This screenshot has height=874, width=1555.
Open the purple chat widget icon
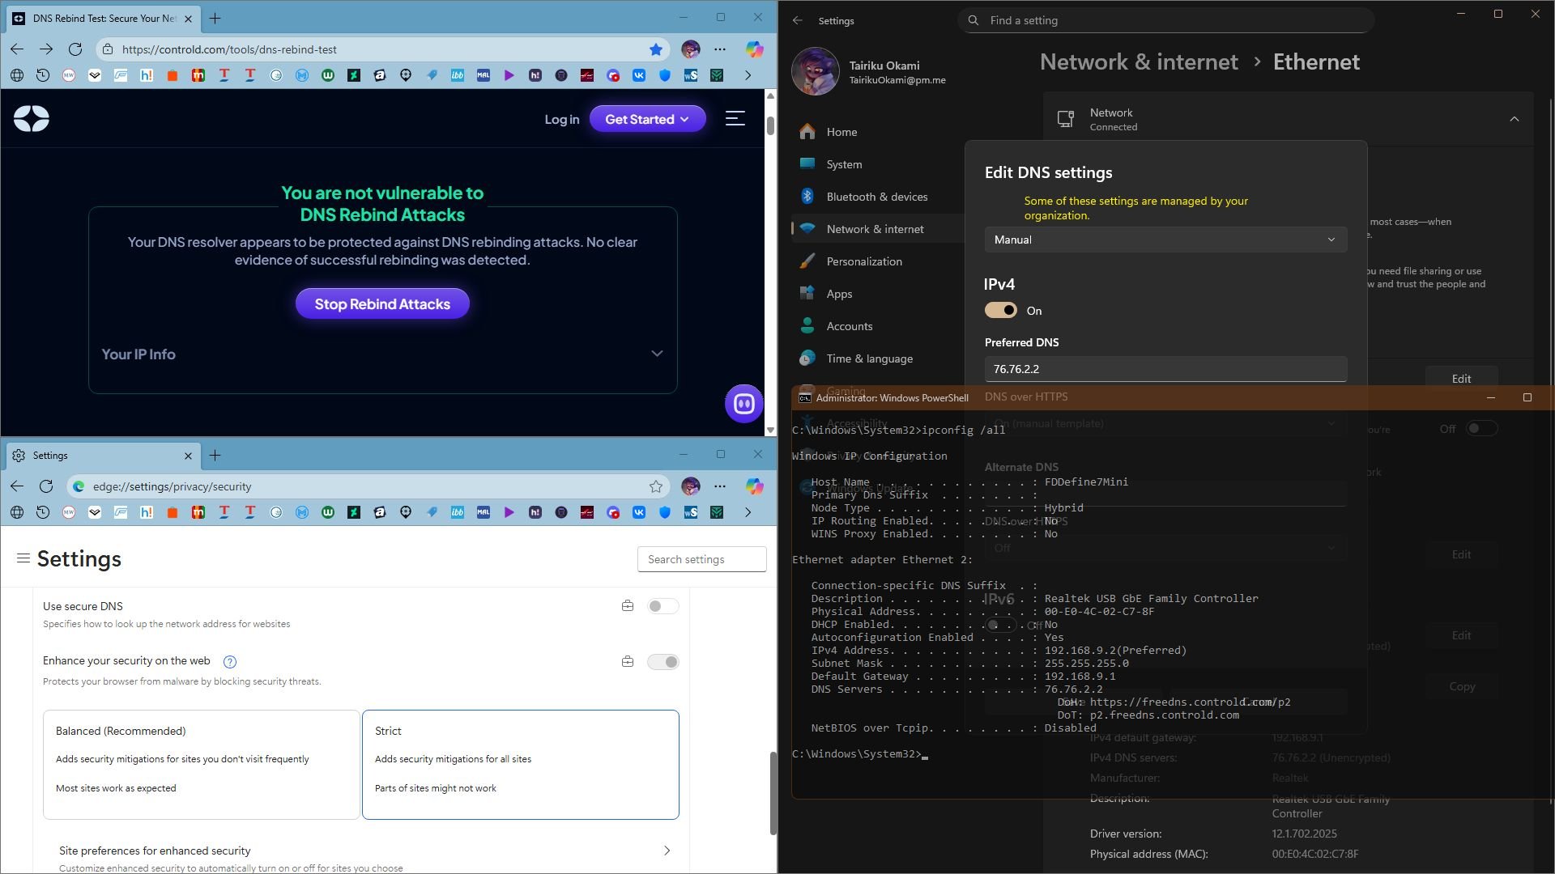tap(743, 403)
